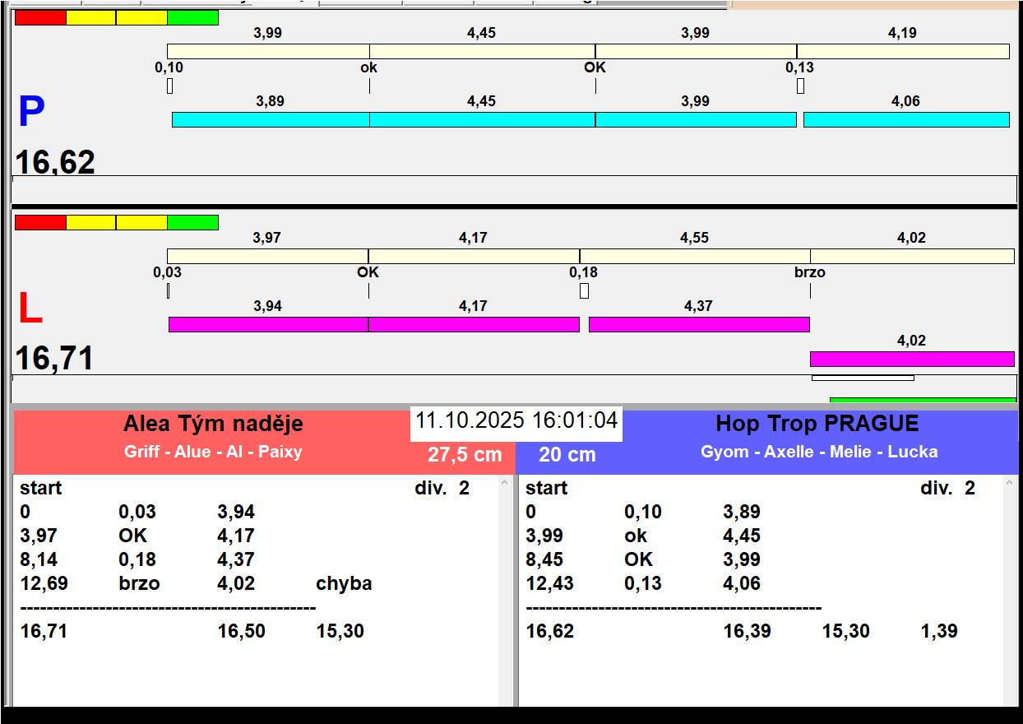The width and height of the screenshot is (1023, 724).
Task: Click 1,39 in the right results list
Action: point(939,632)
